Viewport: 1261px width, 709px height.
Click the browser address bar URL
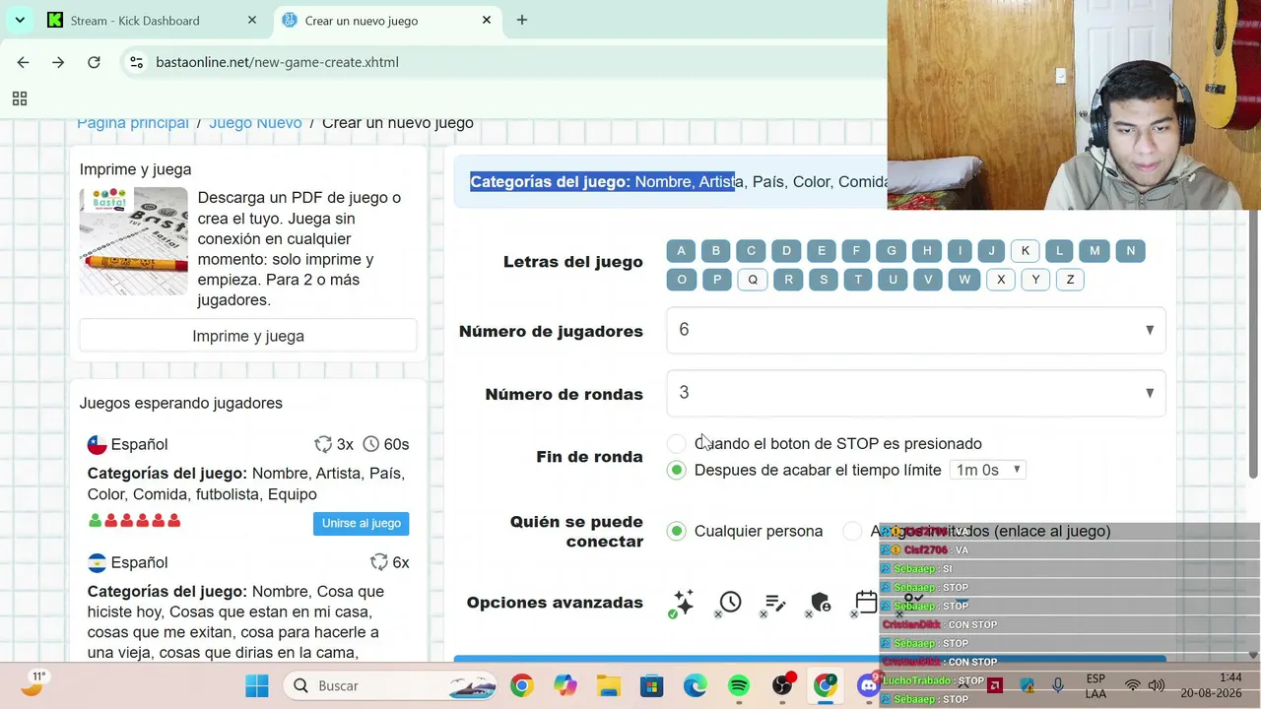278,62
